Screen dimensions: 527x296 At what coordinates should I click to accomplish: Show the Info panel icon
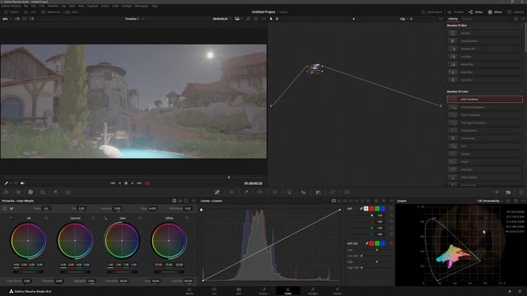click(520, 192)
